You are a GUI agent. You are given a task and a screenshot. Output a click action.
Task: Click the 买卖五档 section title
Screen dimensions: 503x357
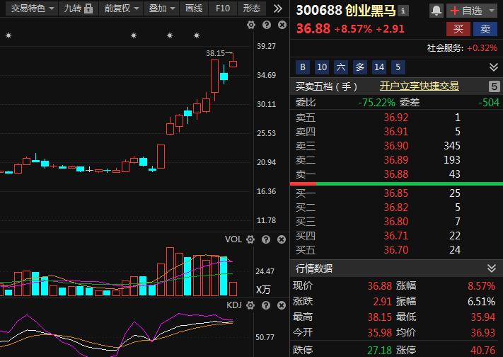tap(326, 86)
